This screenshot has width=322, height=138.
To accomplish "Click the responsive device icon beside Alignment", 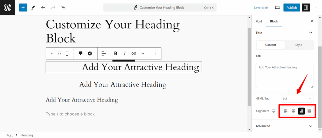I will click(274, 111).
